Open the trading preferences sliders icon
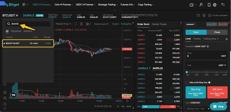Viewport: 231px width, 112px height. 223,5
